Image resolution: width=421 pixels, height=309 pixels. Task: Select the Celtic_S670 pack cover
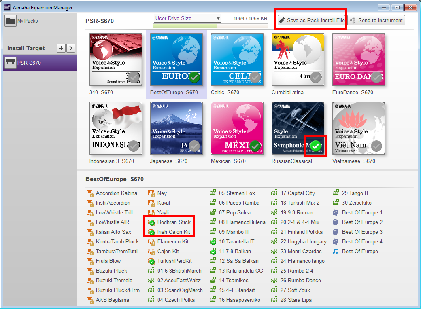pos(237,59)
